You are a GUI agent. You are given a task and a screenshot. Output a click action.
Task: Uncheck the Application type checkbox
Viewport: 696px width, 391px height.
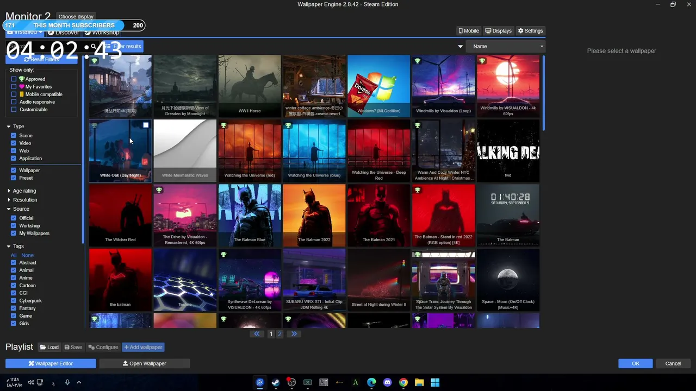coord(14,159)
